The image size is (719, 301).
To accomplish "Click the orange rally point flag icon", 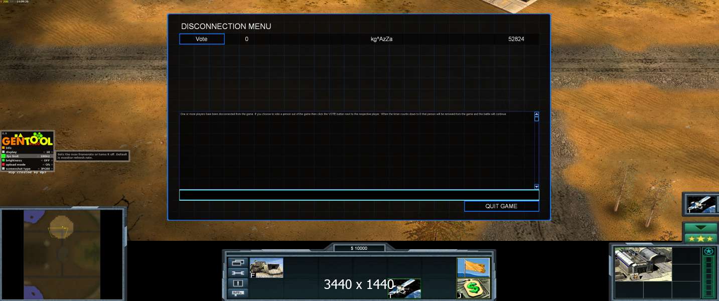I will [473, 268].
